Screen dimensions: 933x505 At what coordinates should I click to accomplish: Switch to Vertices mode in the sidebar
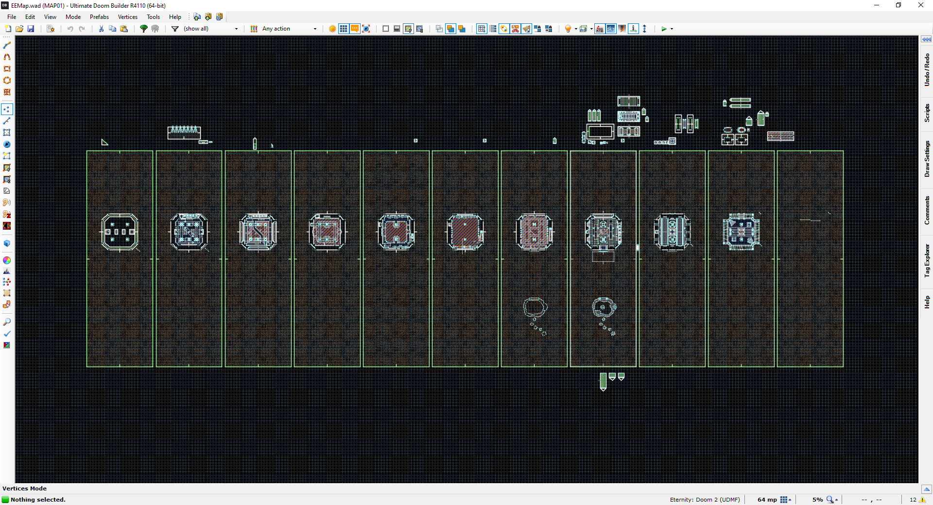(x=7, y=109)
